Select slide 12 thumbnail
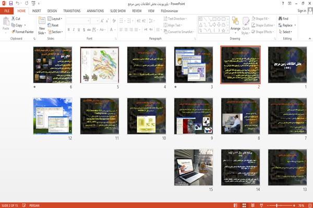The width and height of the screenshot is (313, 208). (x=53, y=116)
